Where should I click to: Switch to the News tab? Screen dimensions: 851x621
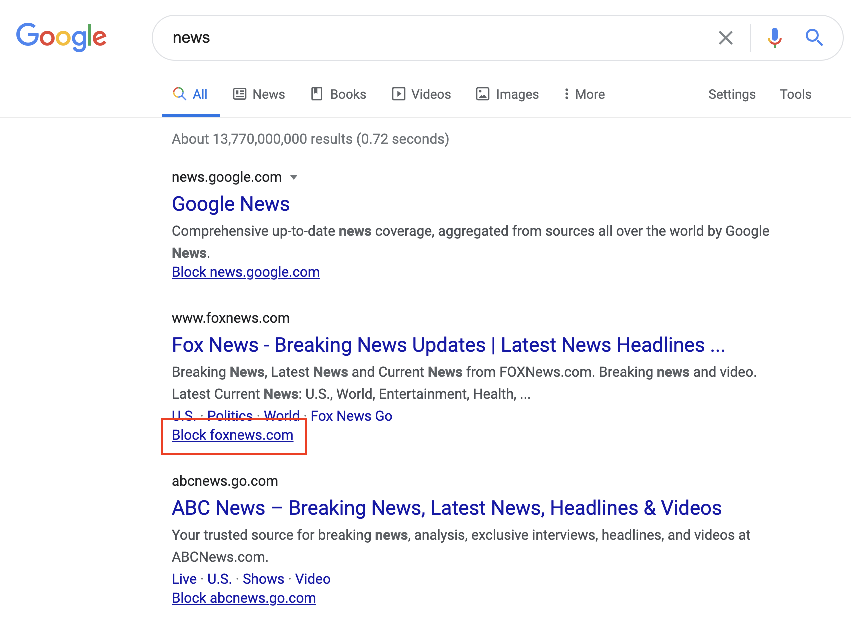259,94
